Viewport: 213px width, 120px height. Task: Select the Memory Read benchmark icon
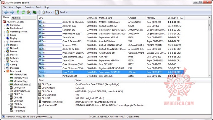pos(11,75)
